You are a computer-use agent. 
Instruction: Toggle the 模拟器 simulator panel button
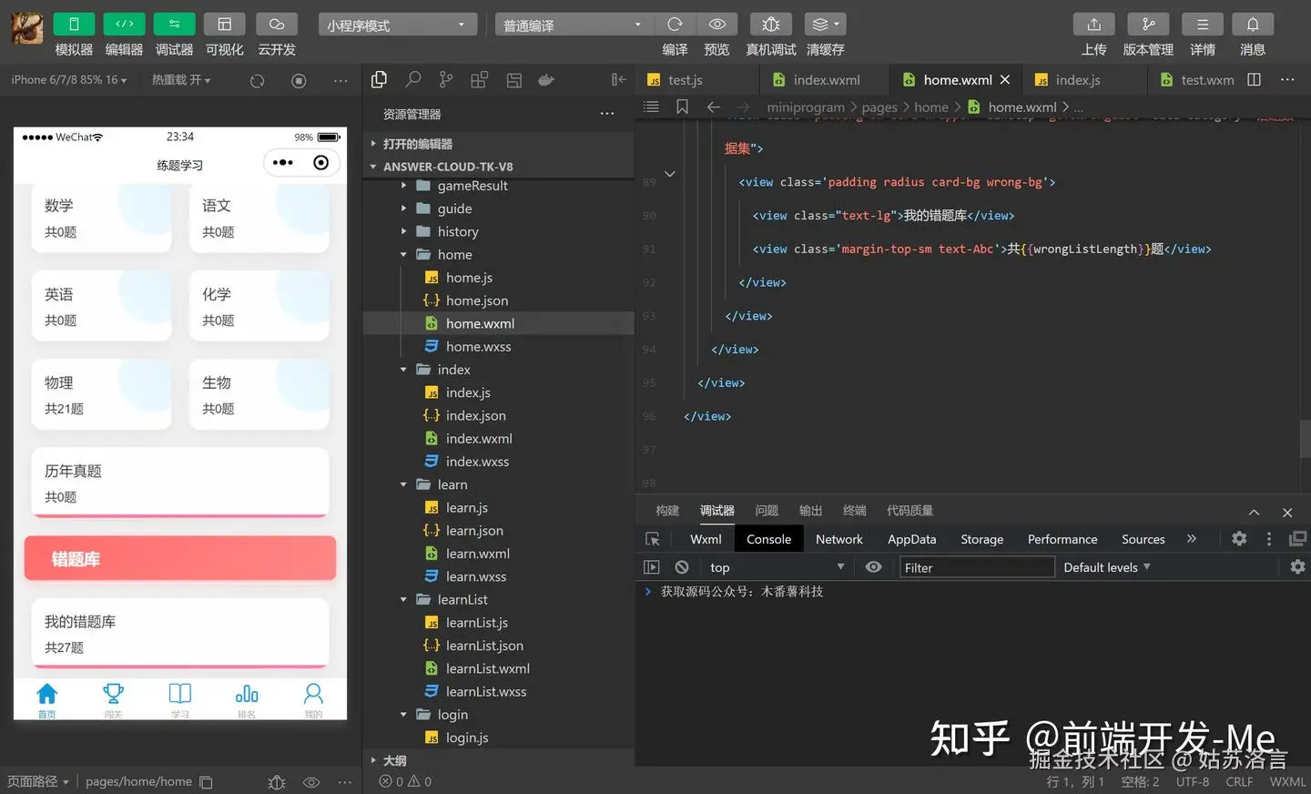click(x=74, y=25)
